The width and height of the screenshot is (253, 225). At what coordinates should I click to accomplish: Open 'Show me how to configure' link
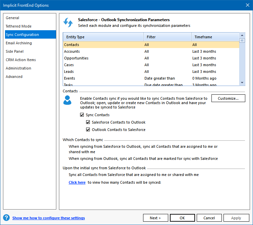tap(49, 218)
